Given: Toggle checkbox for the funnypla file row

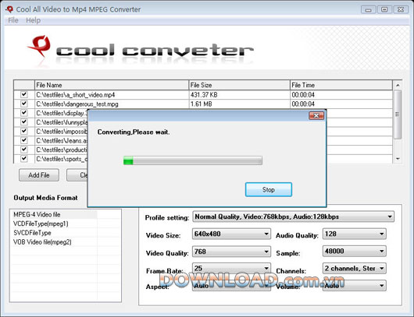Looking at the screenshot, I should click(24, 122).
